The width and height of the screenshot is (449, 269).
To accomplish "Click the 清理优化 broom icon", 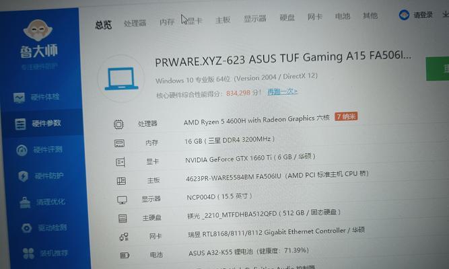I will [x=25, y=202].
